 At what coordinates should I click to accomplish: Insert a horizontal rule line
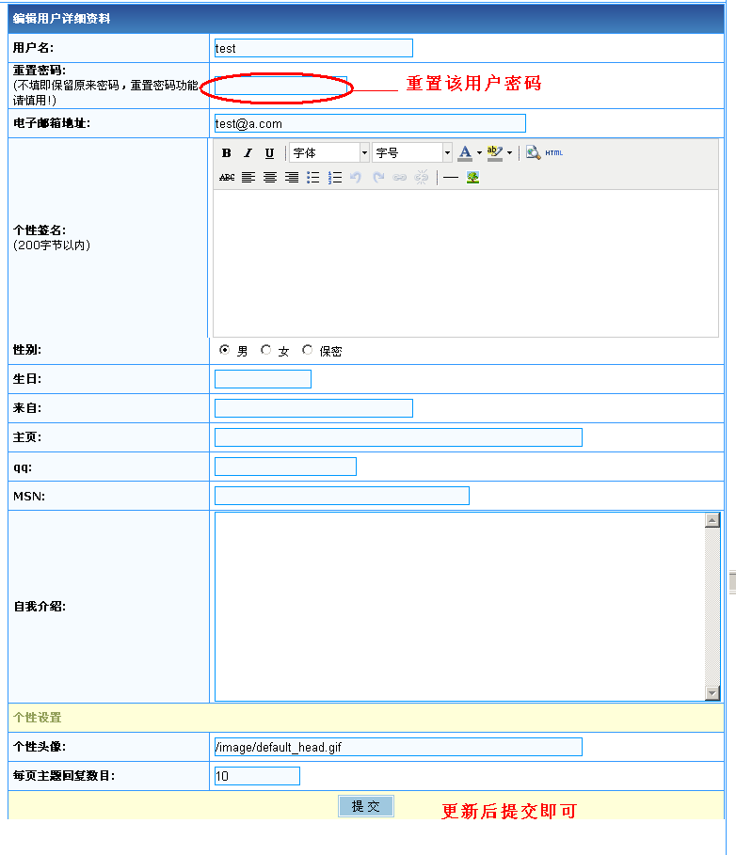tap(451, 177)
